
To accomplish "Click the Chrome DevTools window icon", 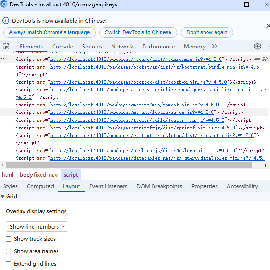I will (4, 4).
